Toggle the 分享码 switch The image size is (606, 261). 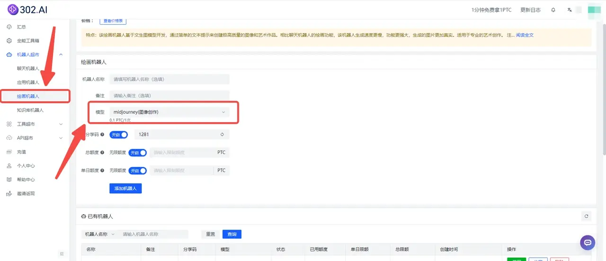point(119,135)
